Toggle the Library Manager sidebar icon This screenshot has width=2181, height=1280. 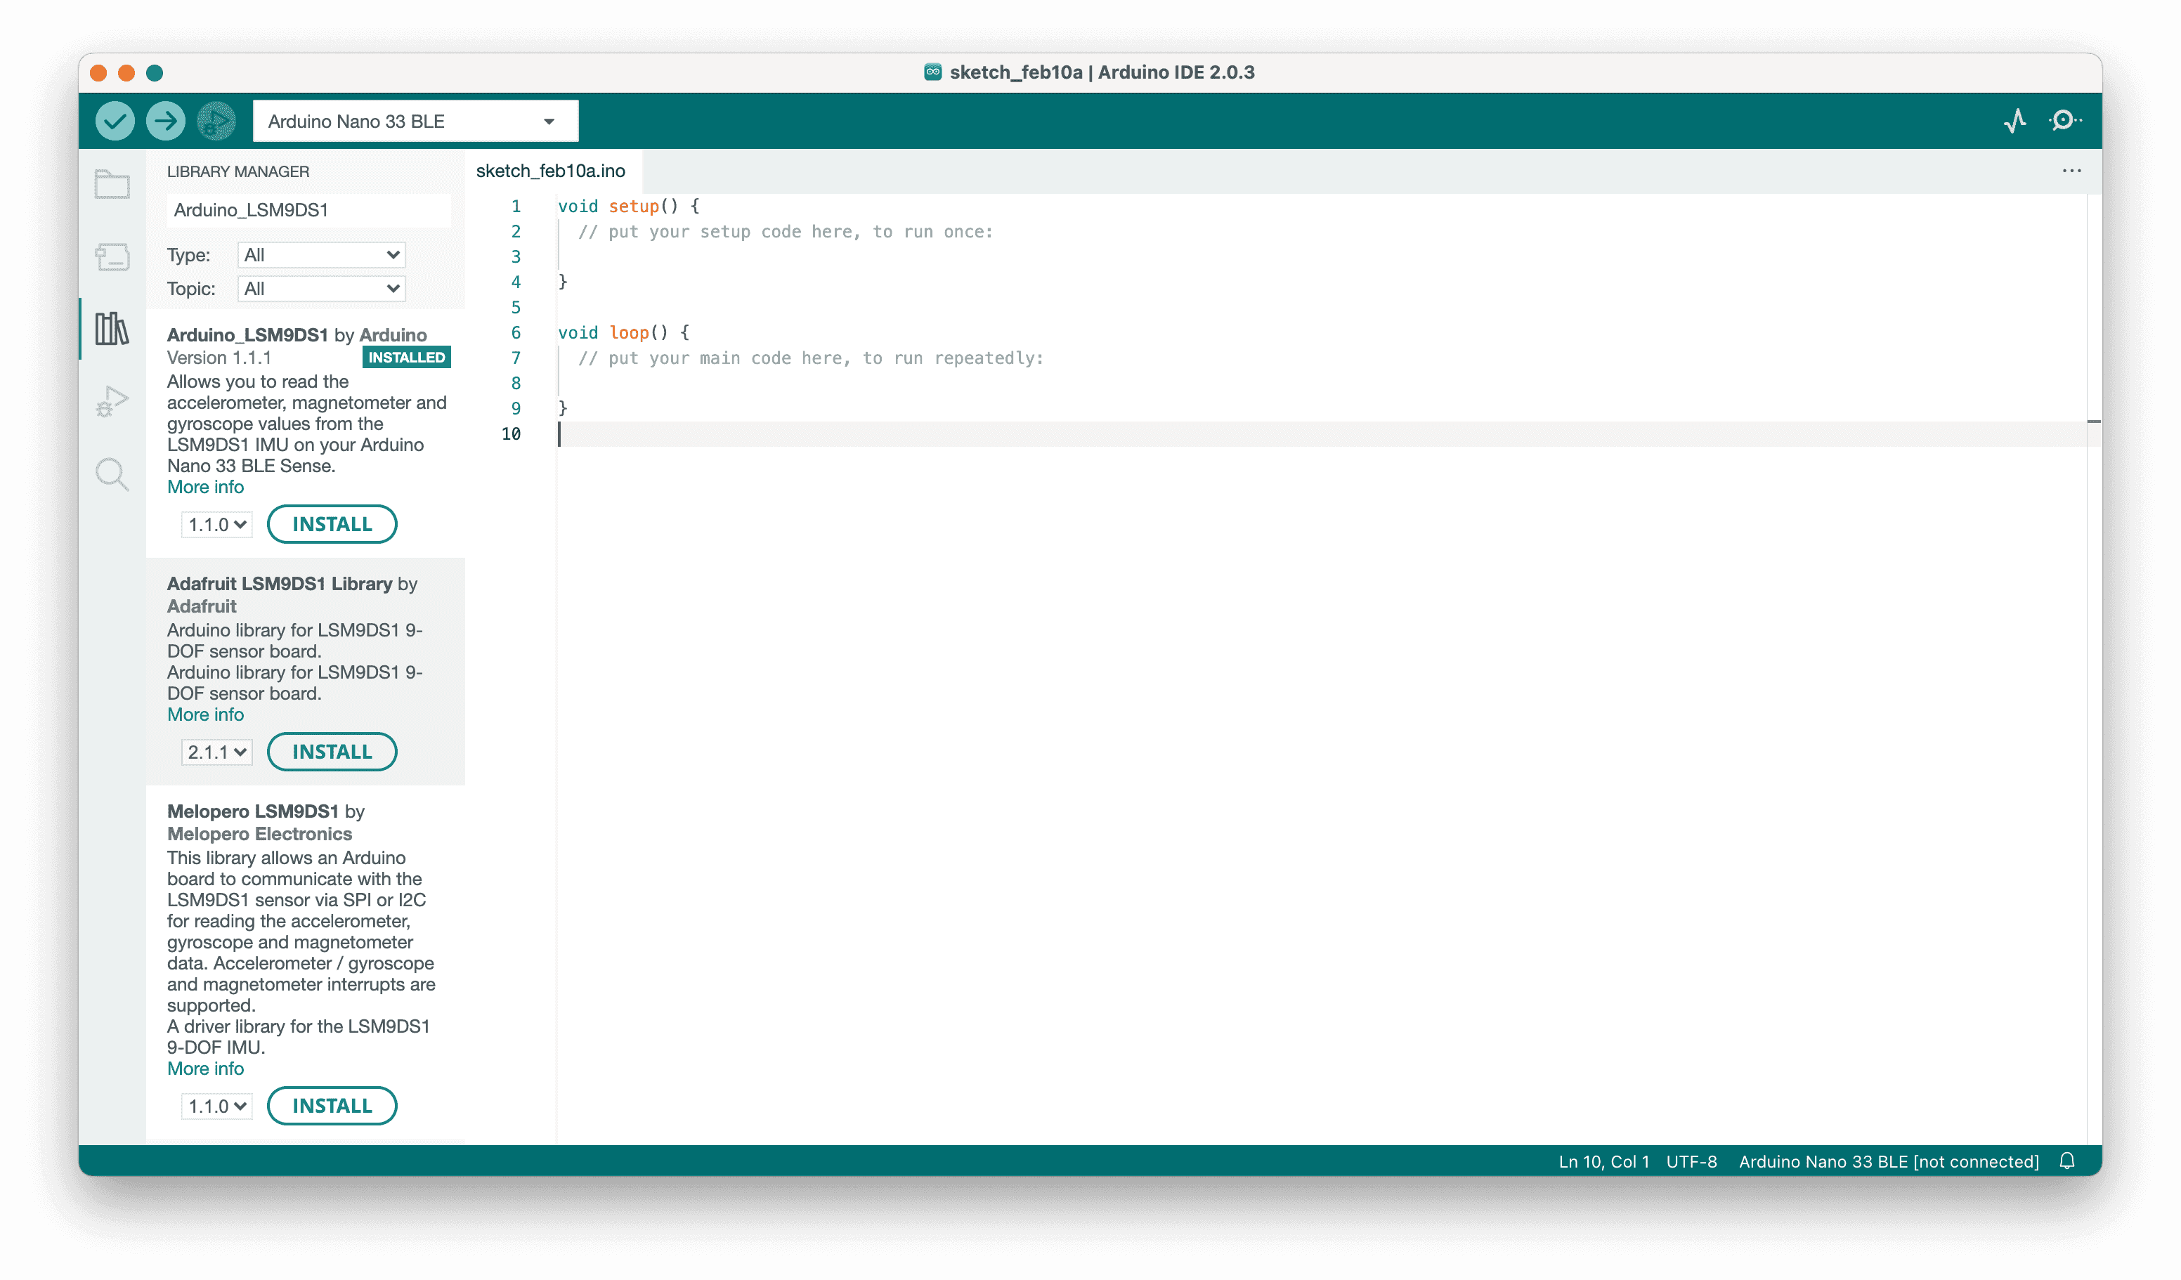[x=112, y=329]
